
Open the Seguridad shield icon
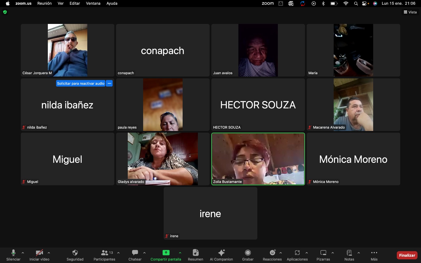75,253
